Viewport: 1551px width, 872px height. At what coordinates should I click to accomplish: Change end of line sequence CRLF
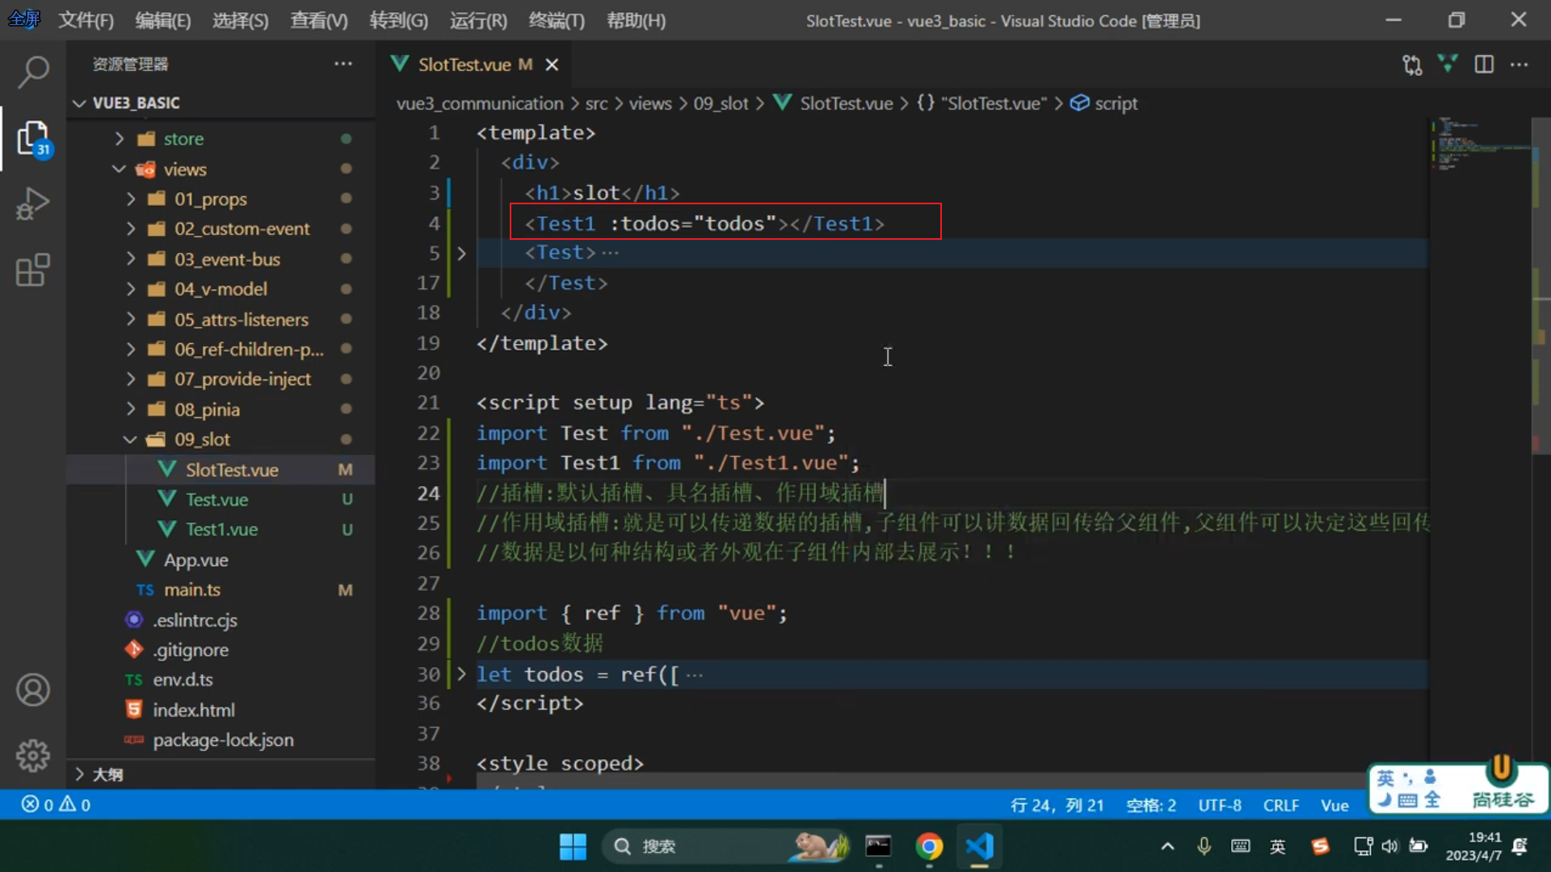(1281, 805)
